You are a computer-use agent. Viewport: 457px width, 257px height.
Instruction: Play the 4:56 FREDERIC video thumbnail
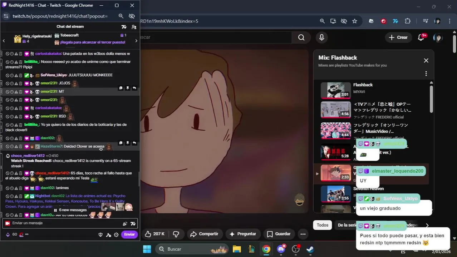coord(336,110)
